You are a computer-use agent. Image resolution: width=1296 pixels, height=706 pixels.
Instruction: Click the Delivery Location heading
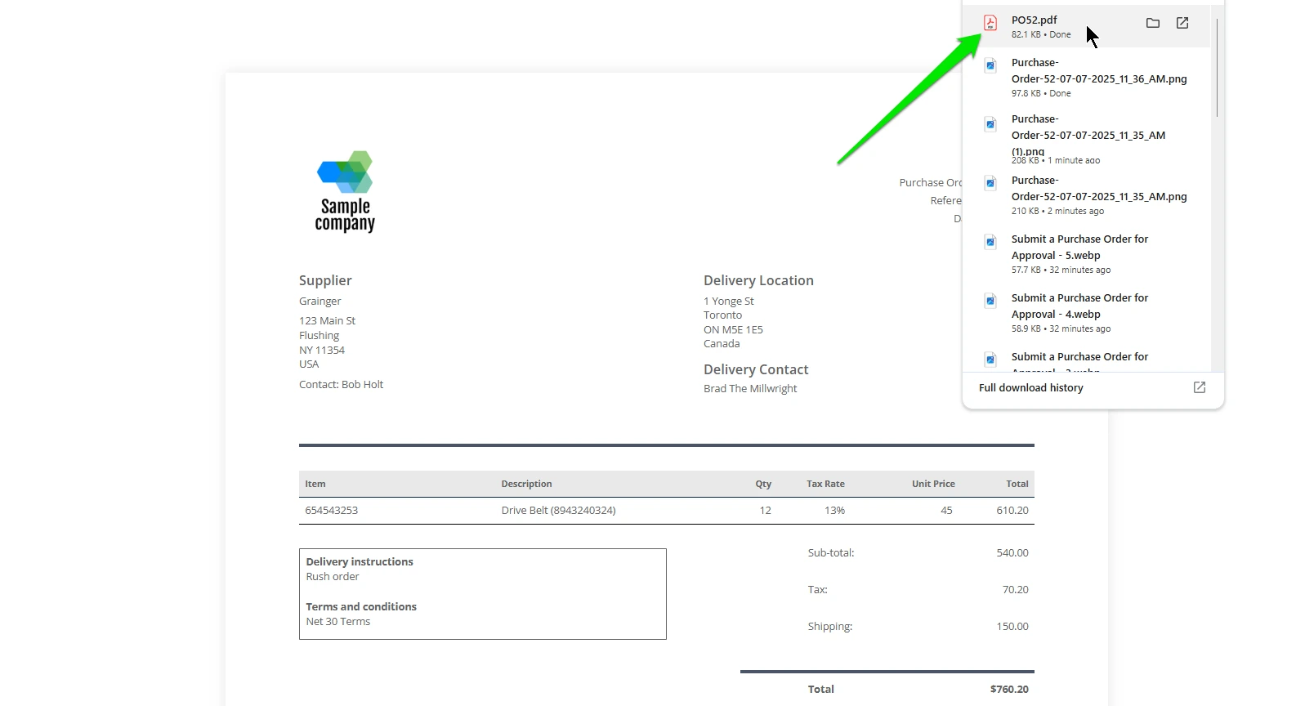point(758,280)
